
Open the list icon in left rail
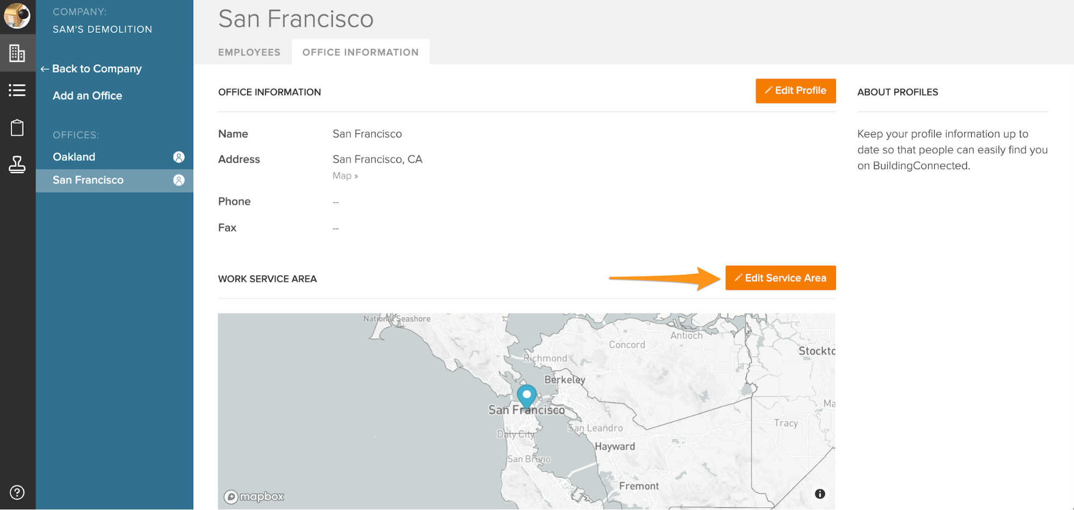tap(17, 90)
